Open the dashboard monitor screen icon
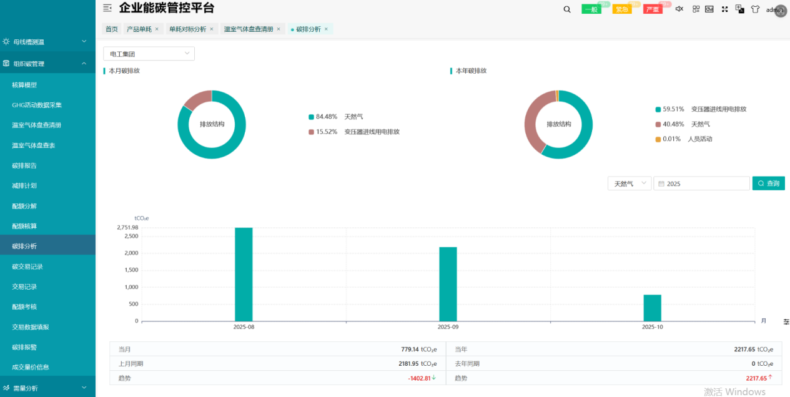The image size is (790, 397). tap(709, 9)
